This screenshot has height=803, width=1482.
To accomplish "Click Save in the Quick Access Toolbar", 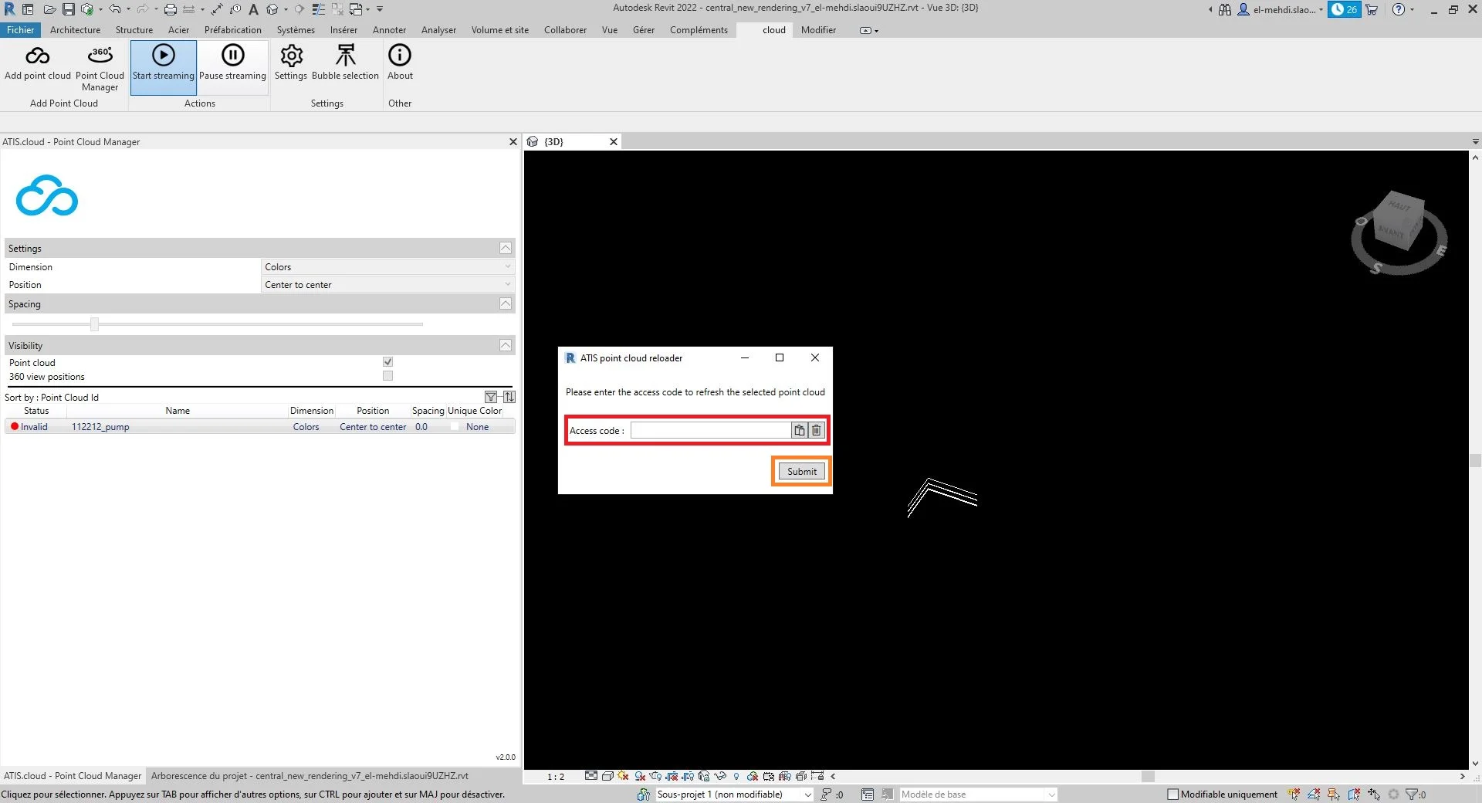I will pyautogui.click(x=69, y=9).
